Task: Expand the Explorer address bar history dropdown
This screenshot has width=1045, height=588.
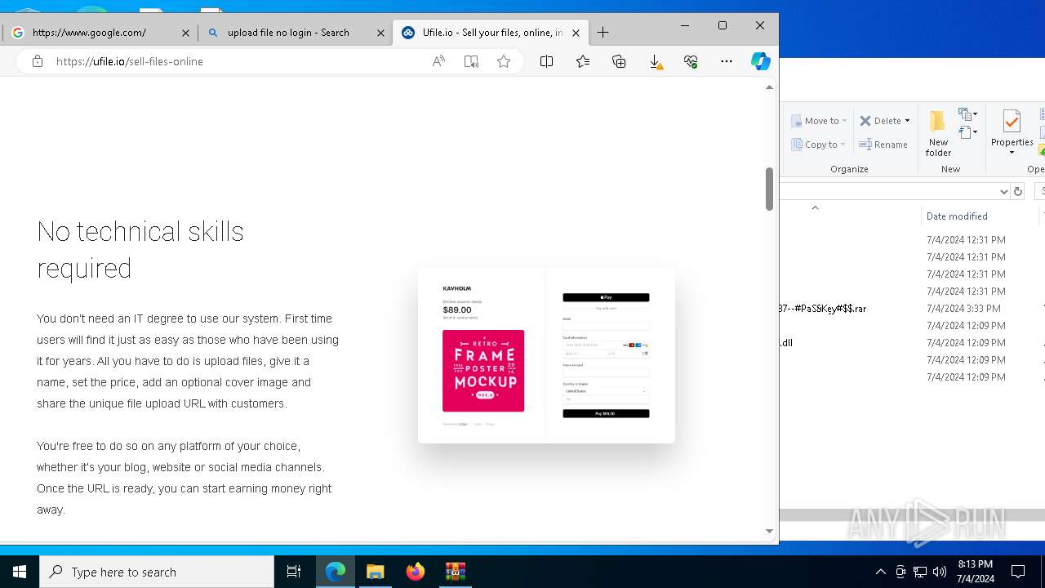Action: [1003, 191]
